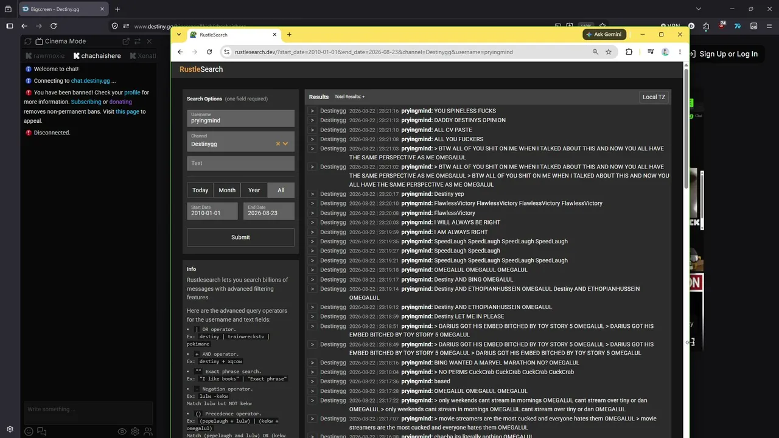The image size is (779, 438).
Task: Reload the RustleSearch page
Action: [x=209, y=52]
